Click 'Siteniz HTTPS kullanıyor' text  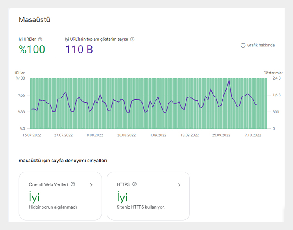[141, 207]
